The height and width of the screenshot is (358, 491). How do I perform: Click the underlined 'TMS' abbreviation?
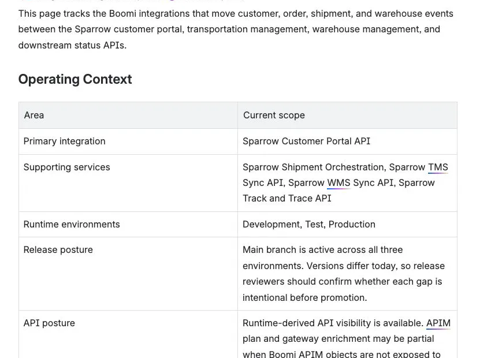[438, 167]
